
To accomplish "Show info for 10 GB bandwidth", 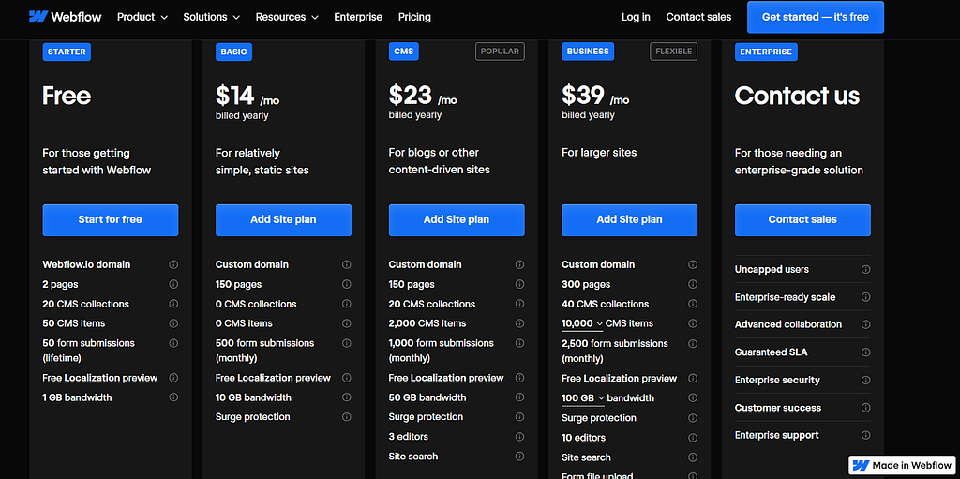I will tap(347, 397).
